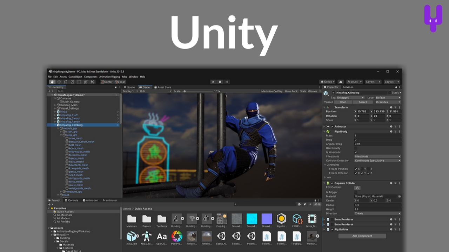This screenshot has height=252, width=449.
Task: Click the Game view Scale slider
Action: (x=197, y=91)
